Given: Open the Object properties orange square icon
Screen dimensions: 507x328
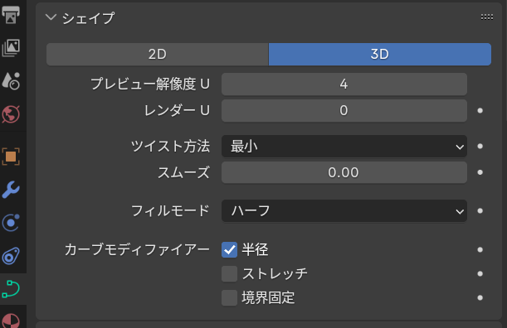Looking at the screenshot, I should click(x=11, y=157).
